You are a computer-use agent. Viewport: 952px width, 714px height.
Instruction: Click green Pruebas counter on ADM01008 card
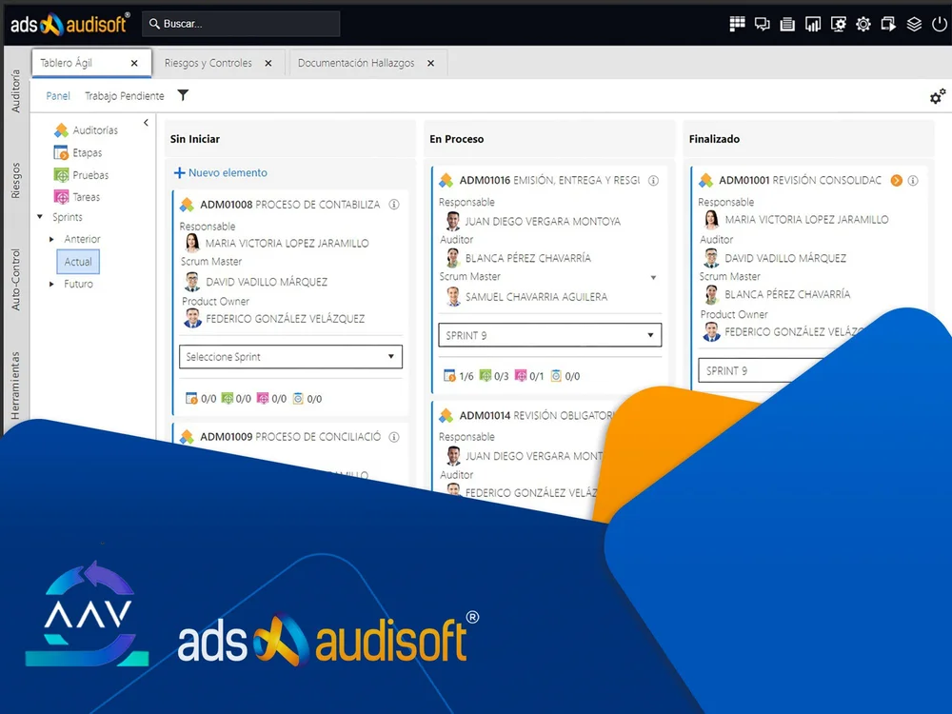235,399
